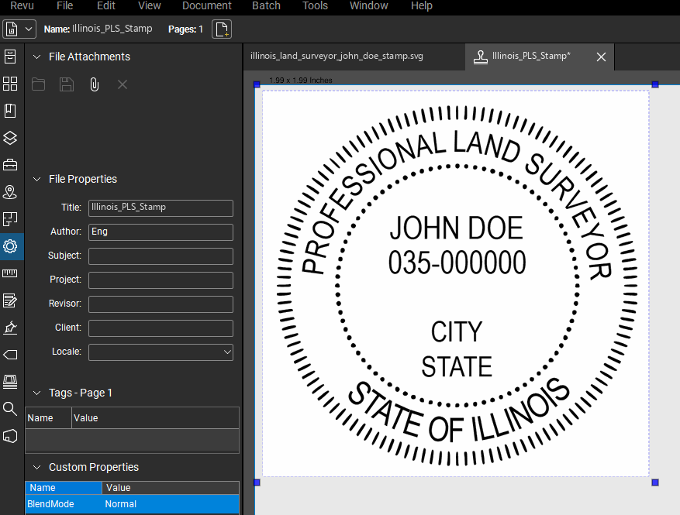Collapse the File Properties section
The height and width of the screenshot is (515, 680).
(37, 179)
